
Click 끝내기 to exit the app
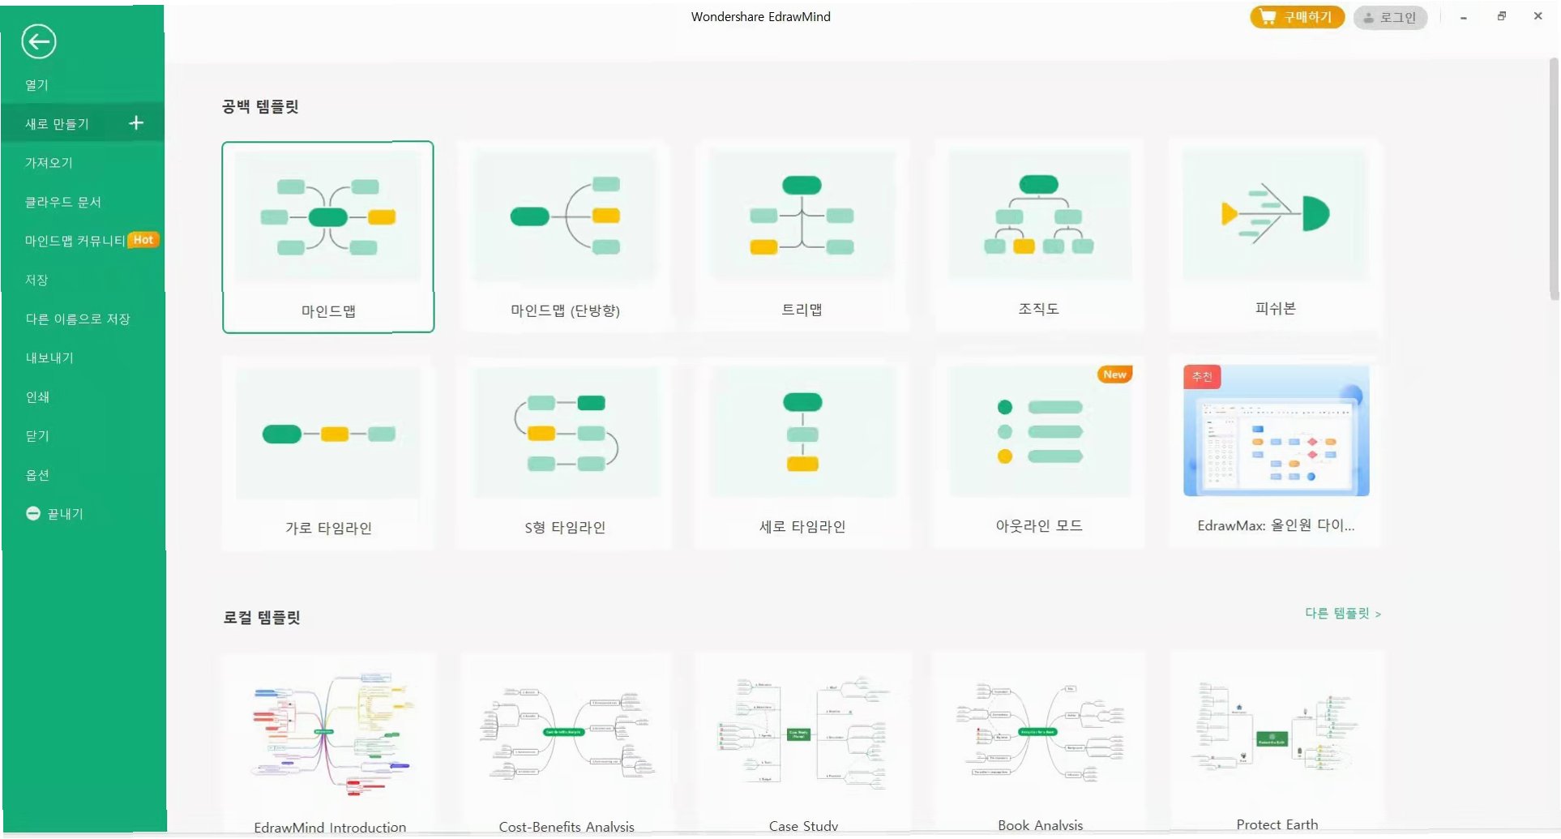point(65,514)
